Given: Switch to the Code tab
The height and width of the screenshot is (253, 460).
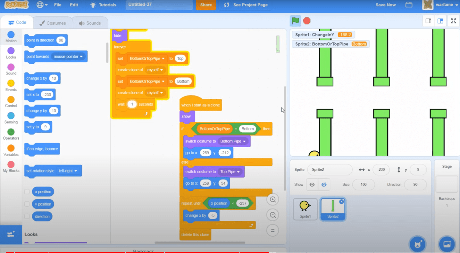Looking at the screenshot, I should click(17, 22).
